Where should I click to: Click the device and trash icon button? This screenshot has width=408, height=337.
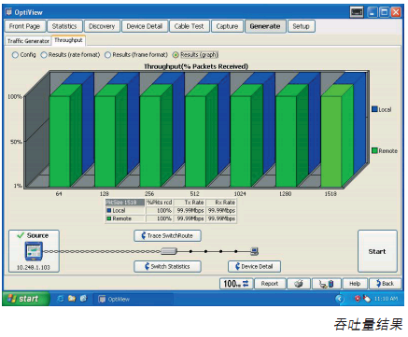click(326, 284)
